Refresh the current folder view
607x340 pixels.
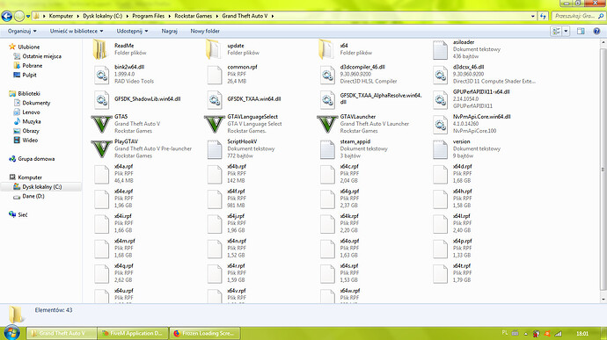tap(543, 16)
